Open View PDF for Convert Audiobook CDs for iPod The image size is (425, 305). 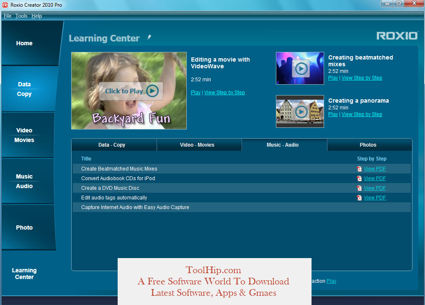click(x=375, y=178)
